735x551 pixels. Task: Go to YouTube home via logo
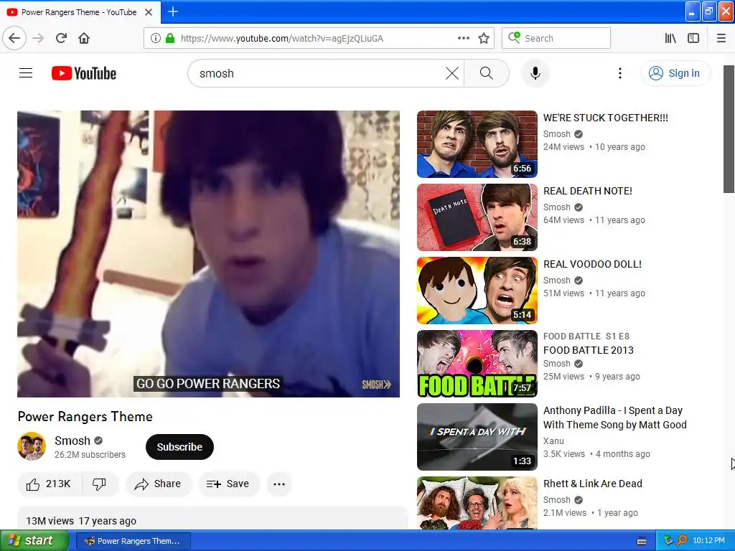(x=84, y=73)
